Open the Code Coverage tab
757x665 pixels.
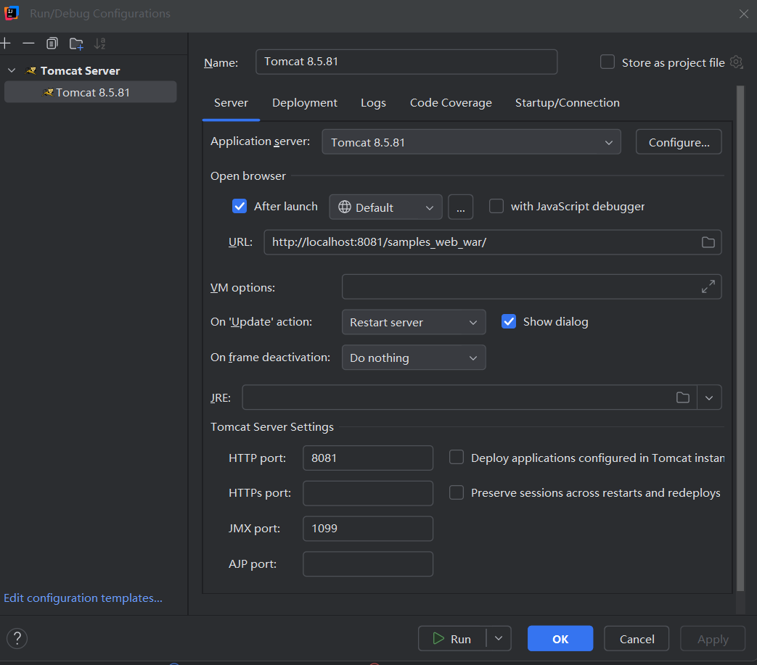point(451,103)
